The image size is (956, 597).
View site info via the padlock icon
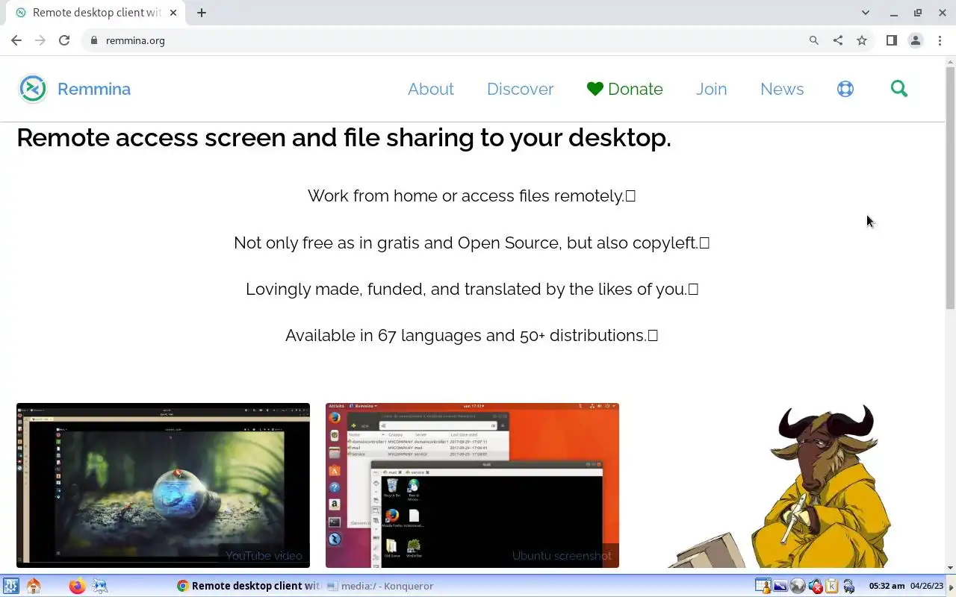pos(93,40)
